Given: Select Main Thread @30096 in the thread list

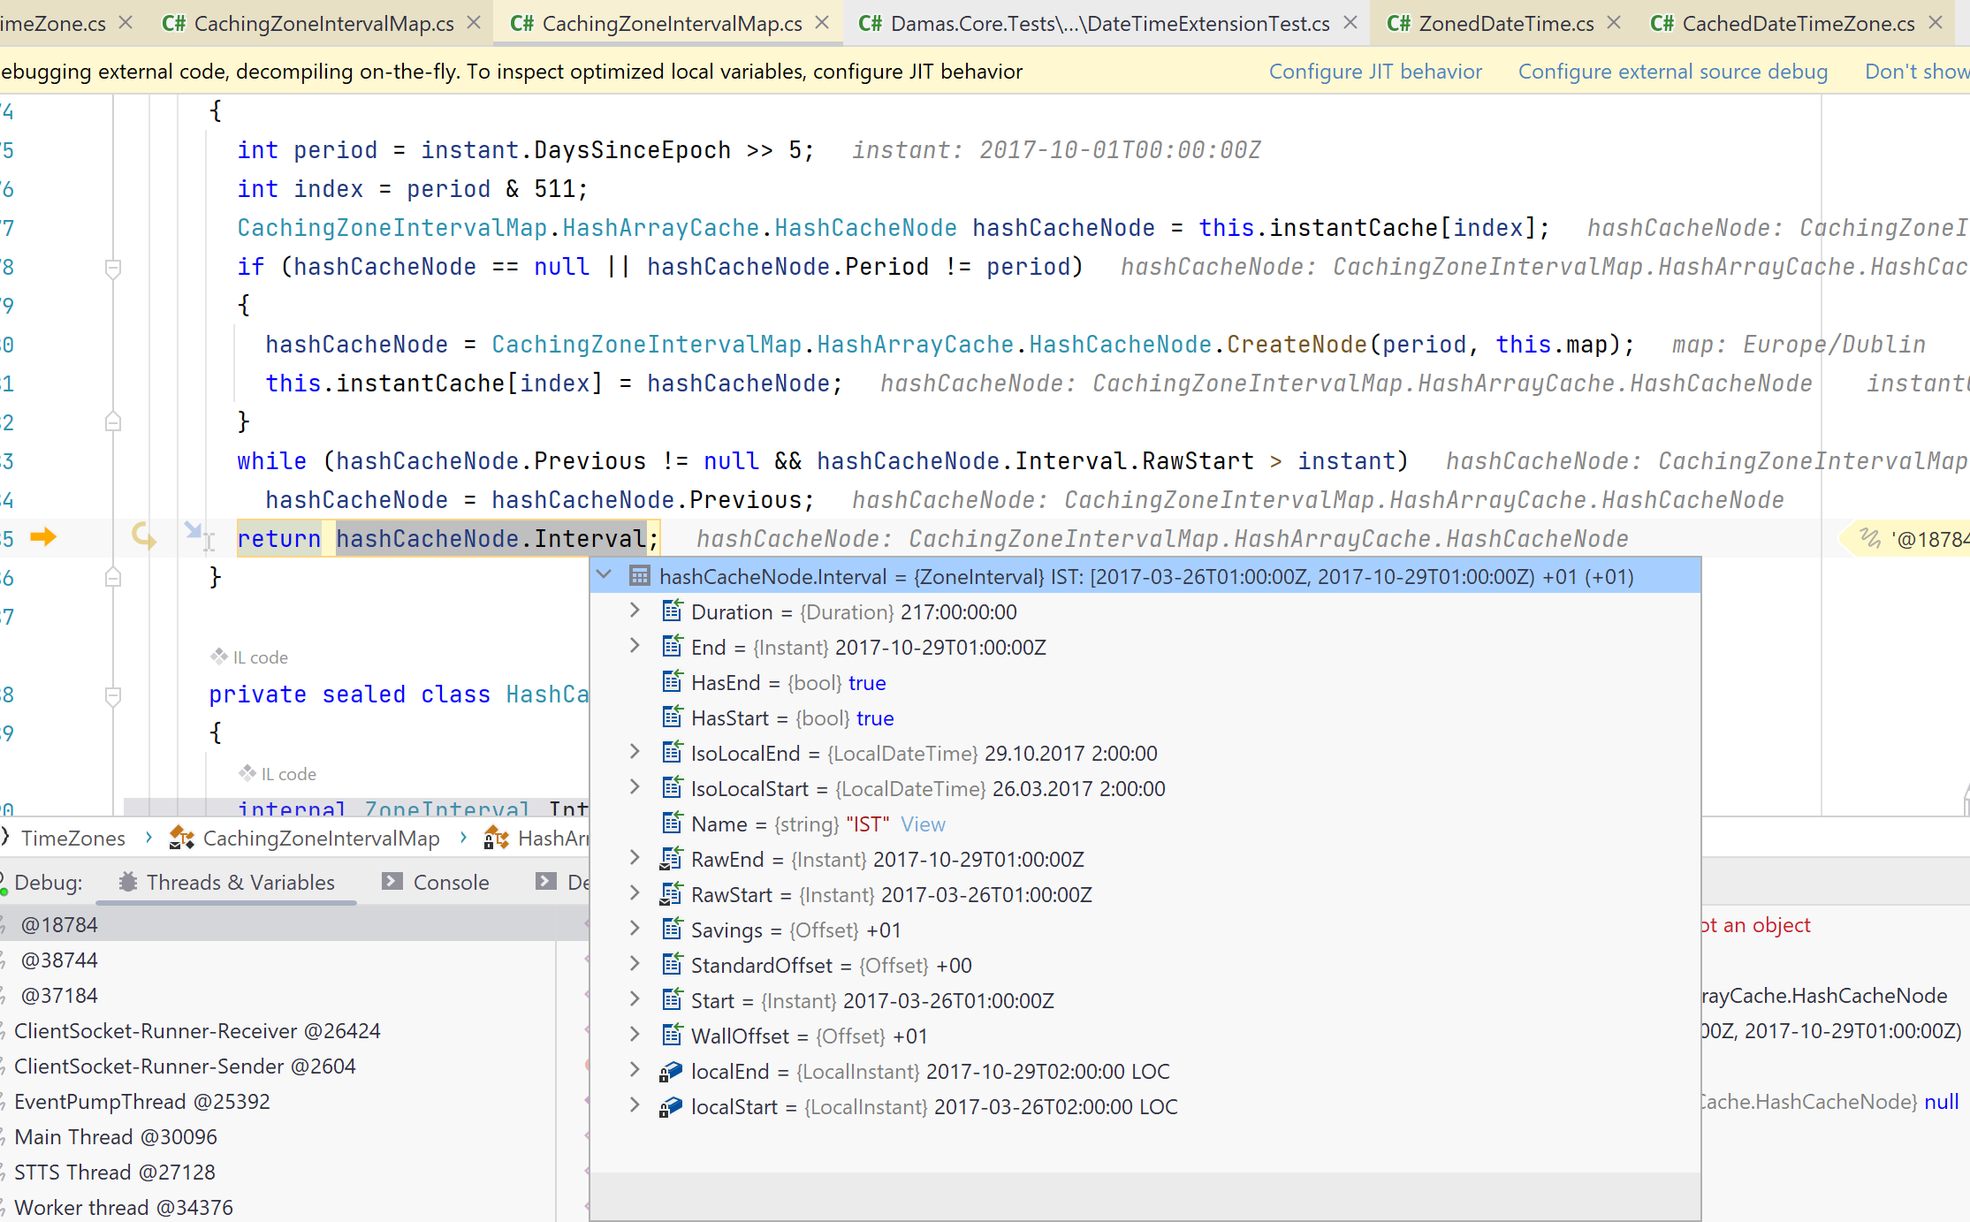Looking at the screenshot, I should pyautogui.click(x=115, y=1136).
